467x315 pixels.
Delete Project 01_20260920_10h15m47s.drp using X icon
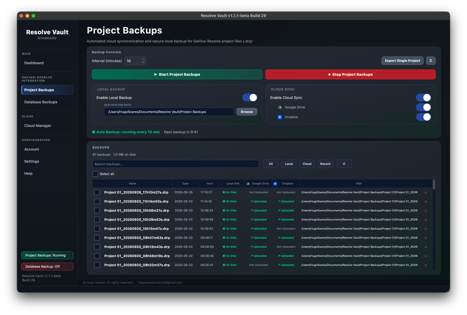coord(426,229)
